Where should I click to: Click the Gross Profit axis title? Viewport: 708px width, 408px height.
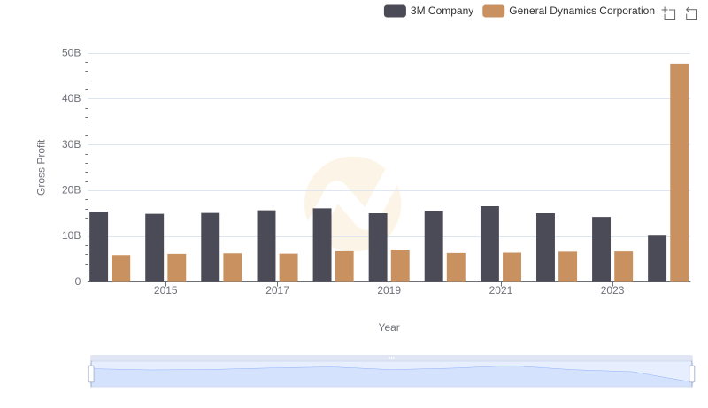click(41, 167)
